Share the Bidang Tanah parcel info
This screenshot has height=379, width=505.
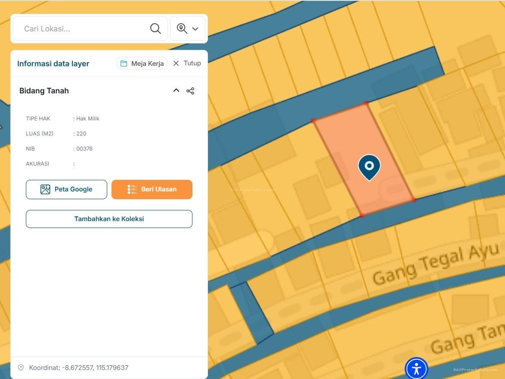[x=190, y=91]
